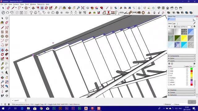Go to Previous view with left toolbar icon
Viewport: 198px width, 111px height.
(7, 86)
